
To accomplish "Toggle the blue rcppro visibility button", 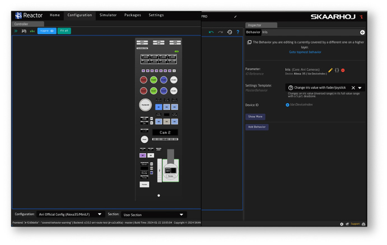I will tap(47, 31).
